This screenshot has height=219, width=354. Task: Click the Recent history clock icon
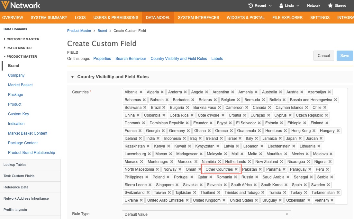250,5
